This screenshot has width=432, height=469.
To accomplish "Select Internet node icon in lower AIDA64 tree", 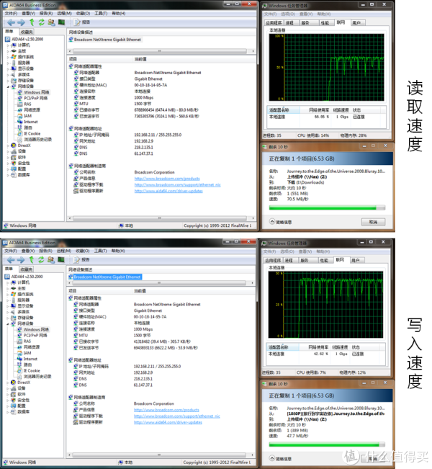I will [19, 359].
